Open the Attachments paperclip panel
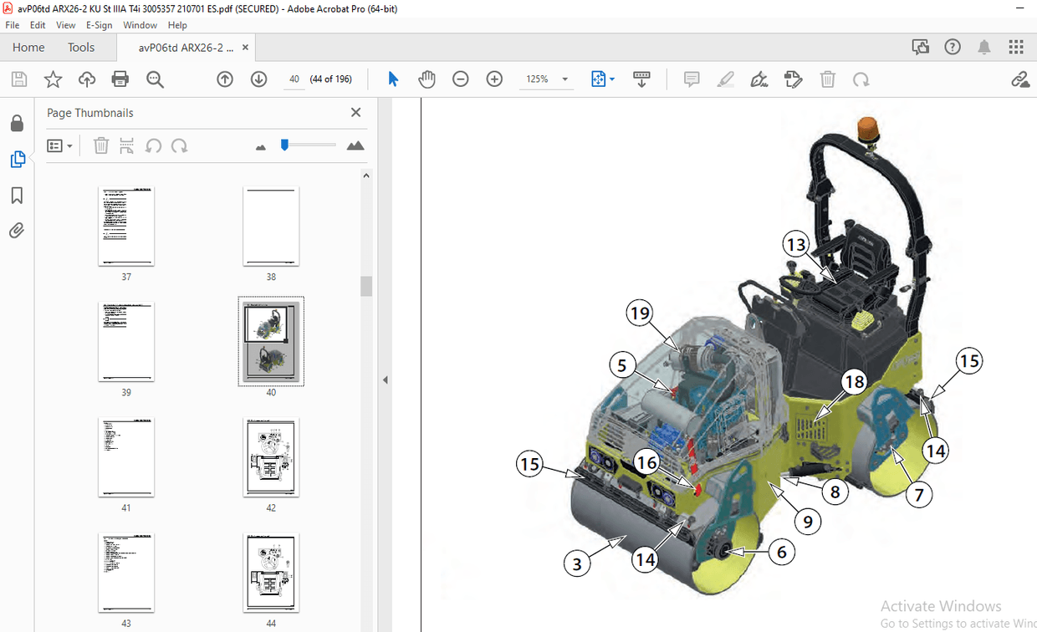1037x632 pixels. [x=17, y=230]
